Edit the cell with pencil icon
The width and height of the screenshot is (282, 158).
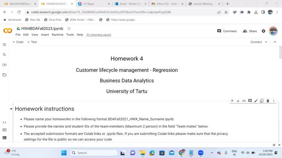tap(256, 101)
